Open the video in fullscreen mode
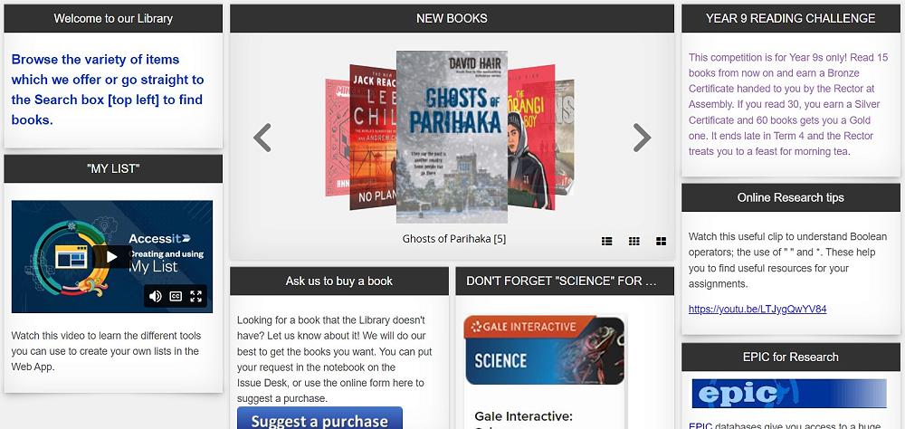 (x=196, y=296)
